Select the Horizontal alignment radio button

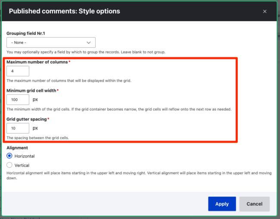pos(9,156)
